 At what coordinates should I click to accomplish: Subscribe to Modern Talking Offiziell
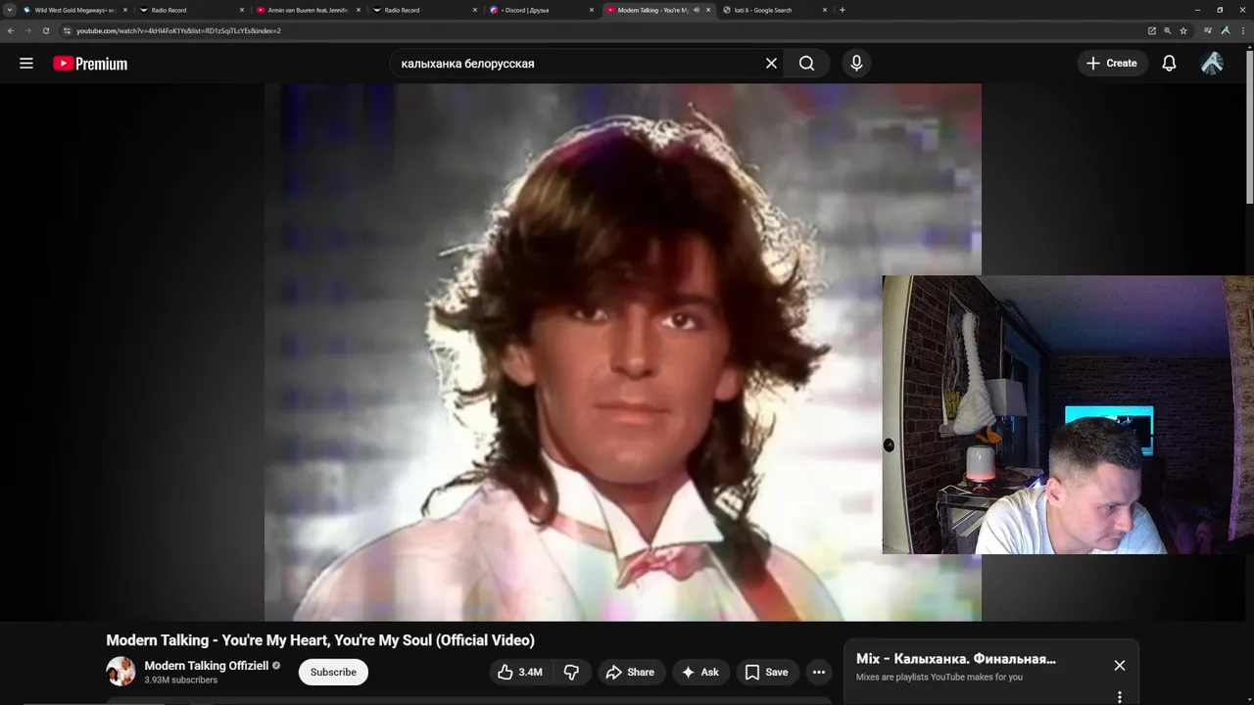tap(333, 672)
